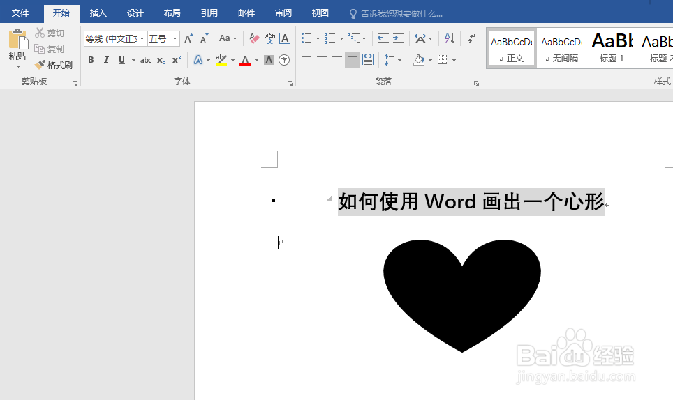Toggle underline formatting
The image size is (673, 400).
(x=122, y=60)
